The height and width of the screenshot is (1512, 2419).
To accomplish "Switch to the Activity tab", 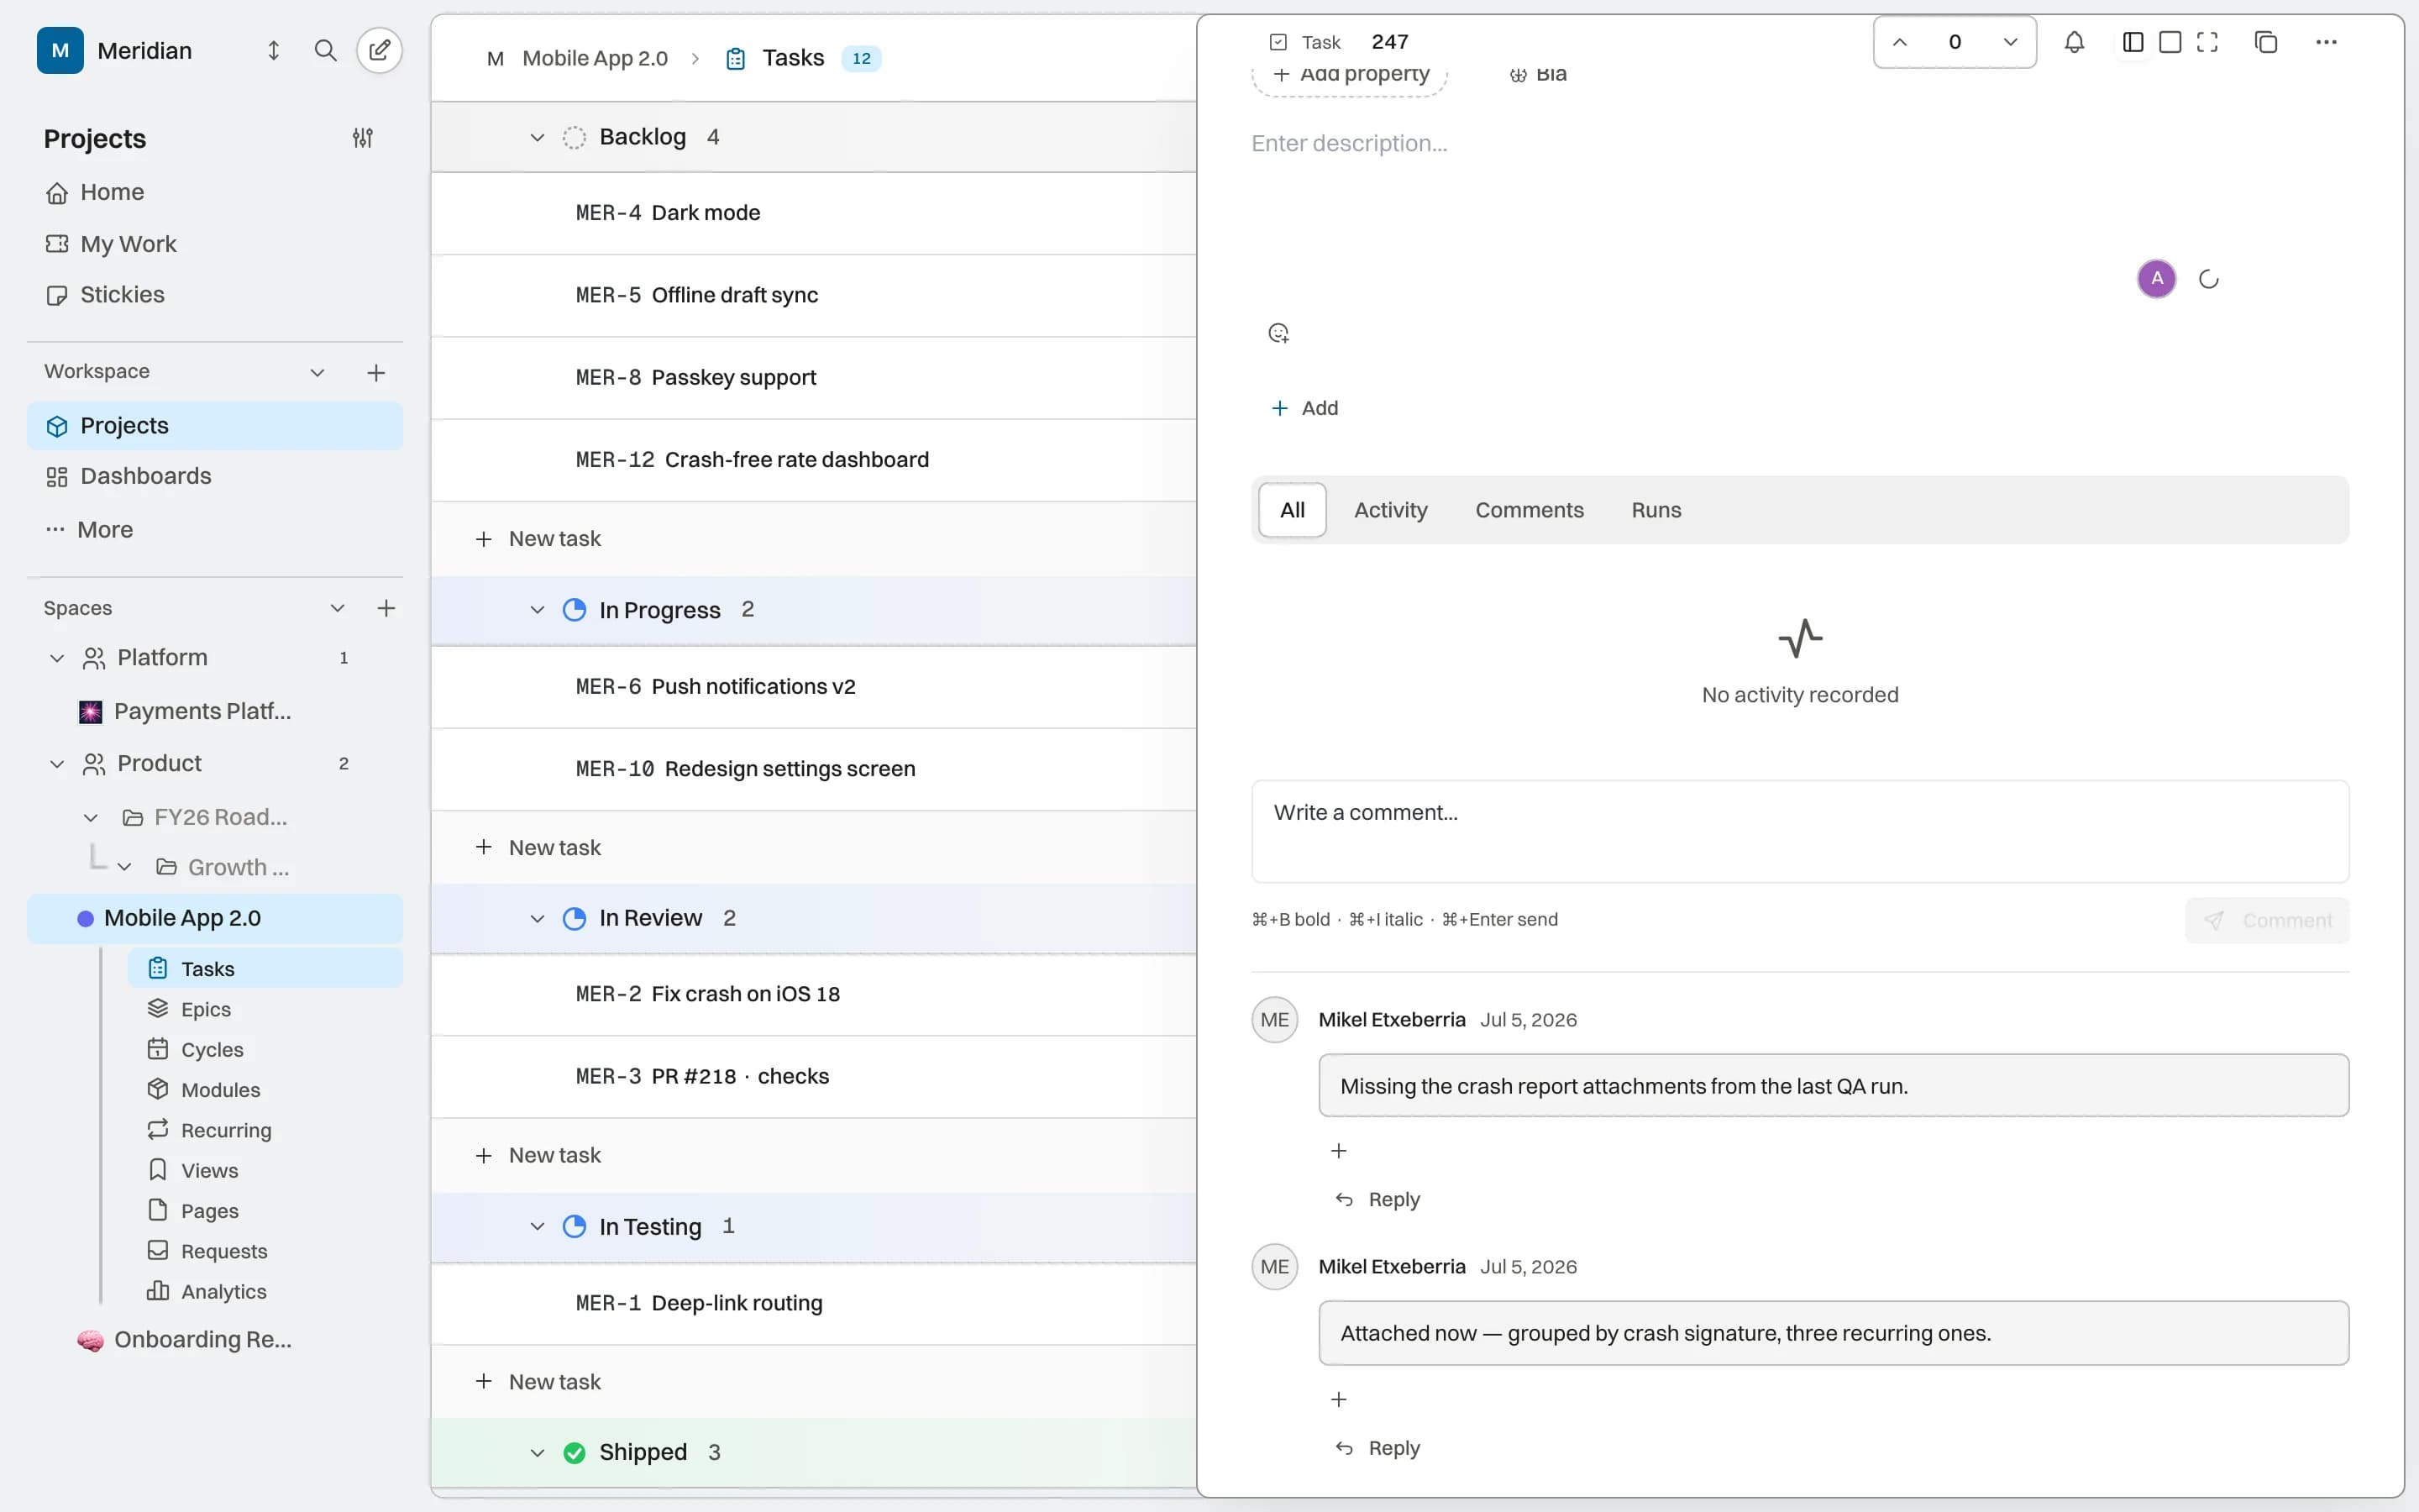I will (x=1390, y=510).
